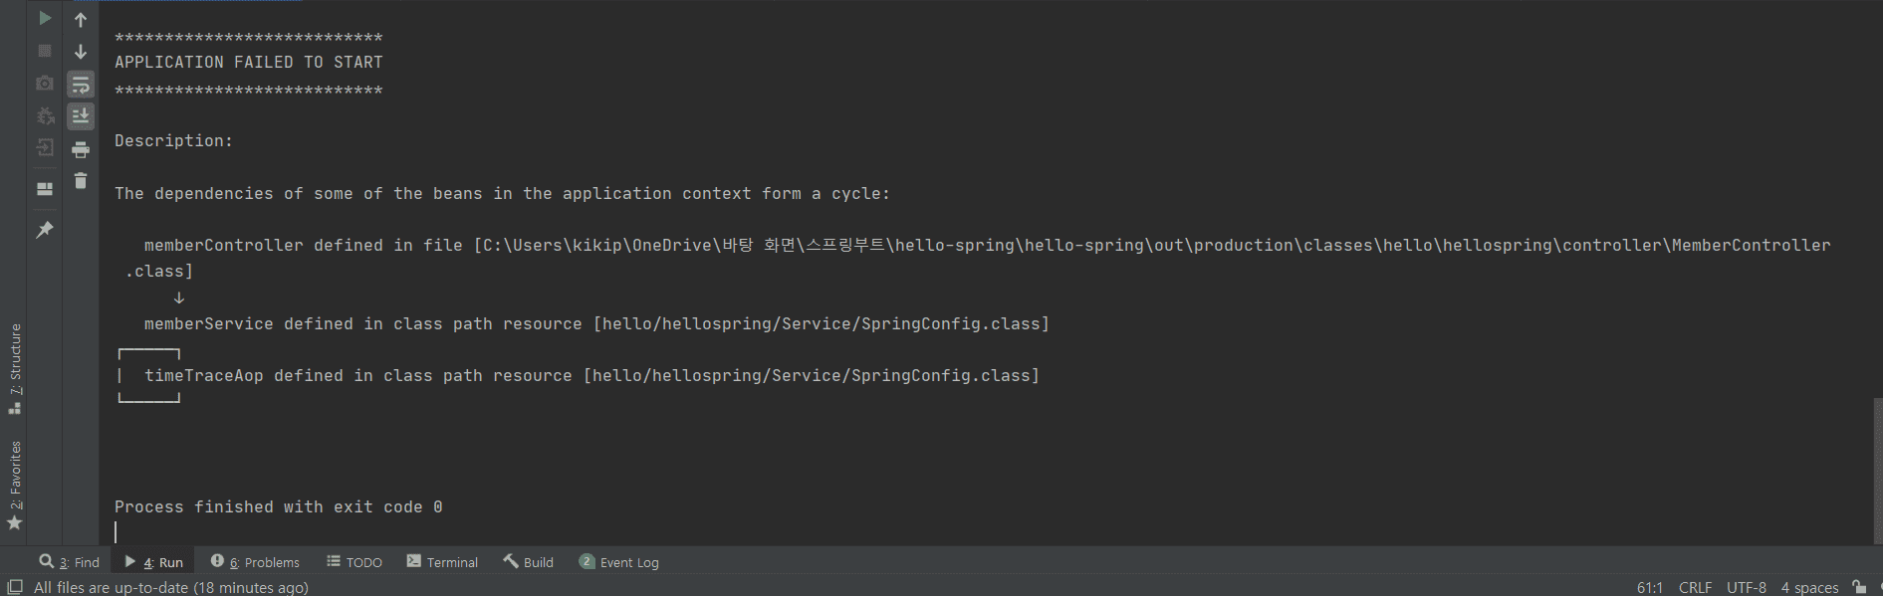The height and width of the screenshot is (596, 1883).
Task: Open the Structure side panel
Action: [x=15, y=368]
